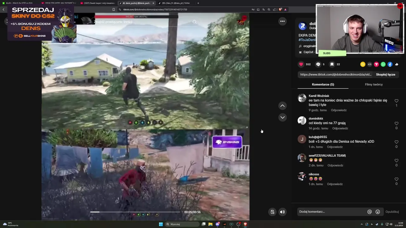
Task: Open File Explorer from the taskbar
Action: 210,224
